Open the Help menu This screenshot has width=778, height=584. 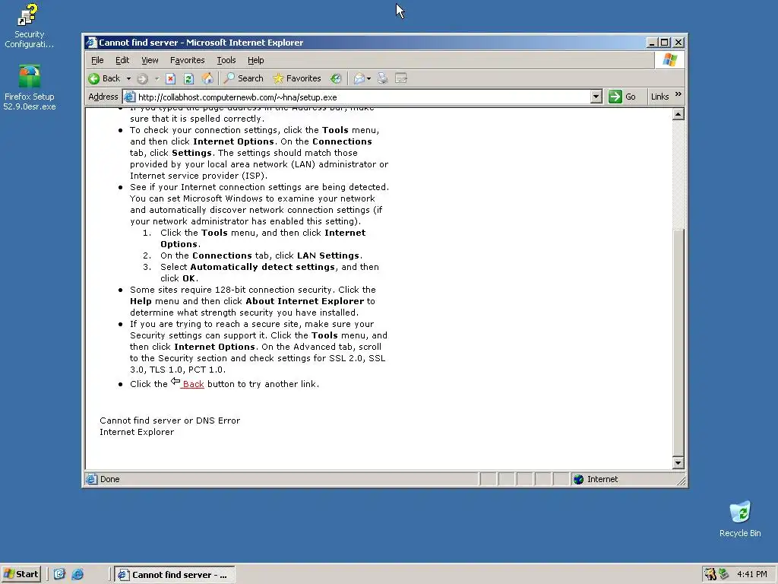[x=255, y=60]
